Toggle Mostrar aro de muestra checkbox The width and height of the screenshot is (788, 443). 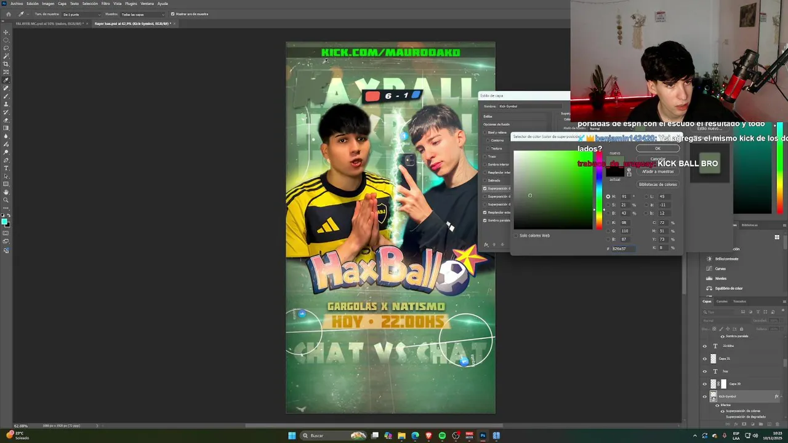tap(172, 14)
